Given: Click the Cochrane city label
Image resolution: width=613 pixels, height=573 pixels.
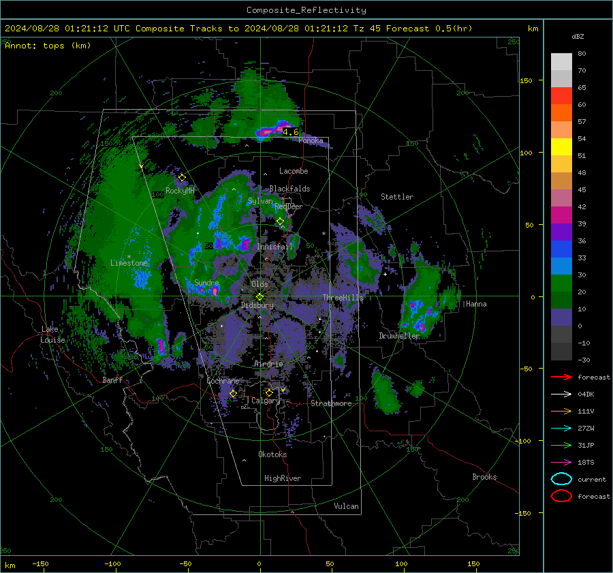Looking at the screenshot, I should tap(223, 381).
